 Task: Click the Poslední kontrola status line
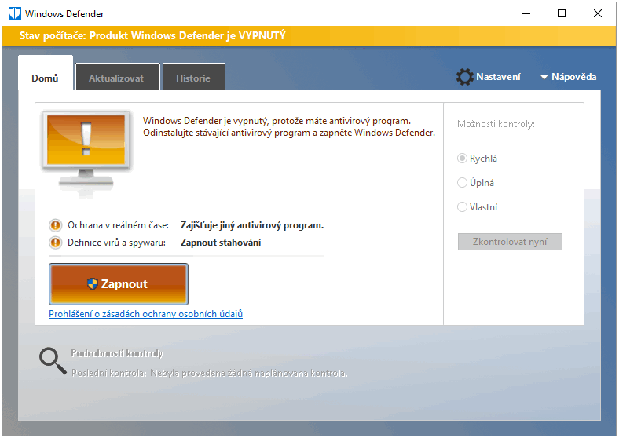pyautogui.click(x=209, y=373)
